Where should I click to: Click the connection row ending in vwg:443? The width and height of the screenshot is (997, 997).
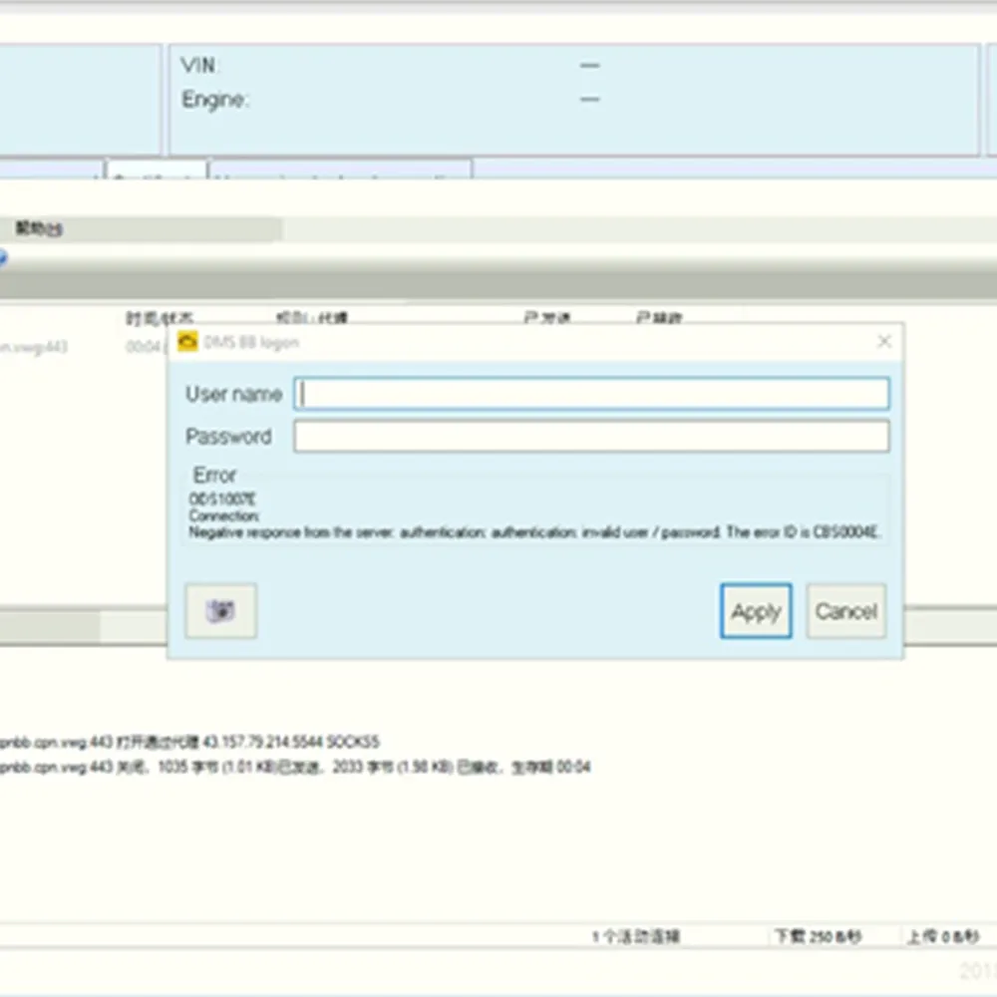[34, 347]
